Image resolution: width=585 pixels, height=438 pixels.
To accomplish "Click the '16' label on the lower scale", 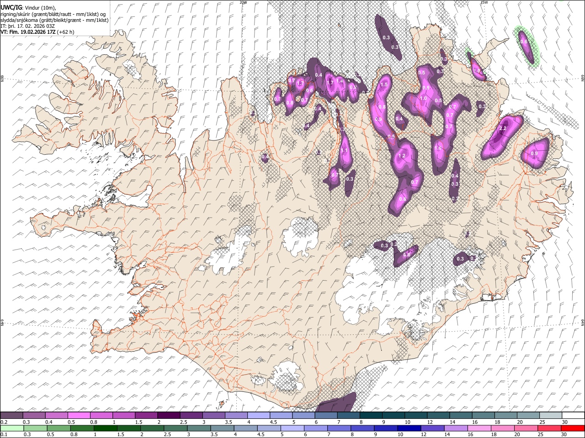I will coord(471,435).
